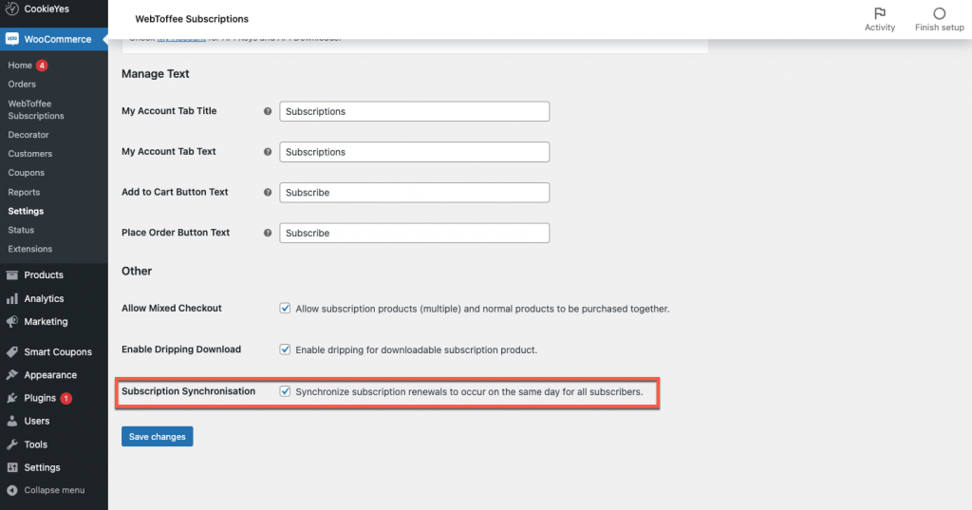Click the Activity flag icon
This screenshot has height=510, width=972.
(880, 13)
